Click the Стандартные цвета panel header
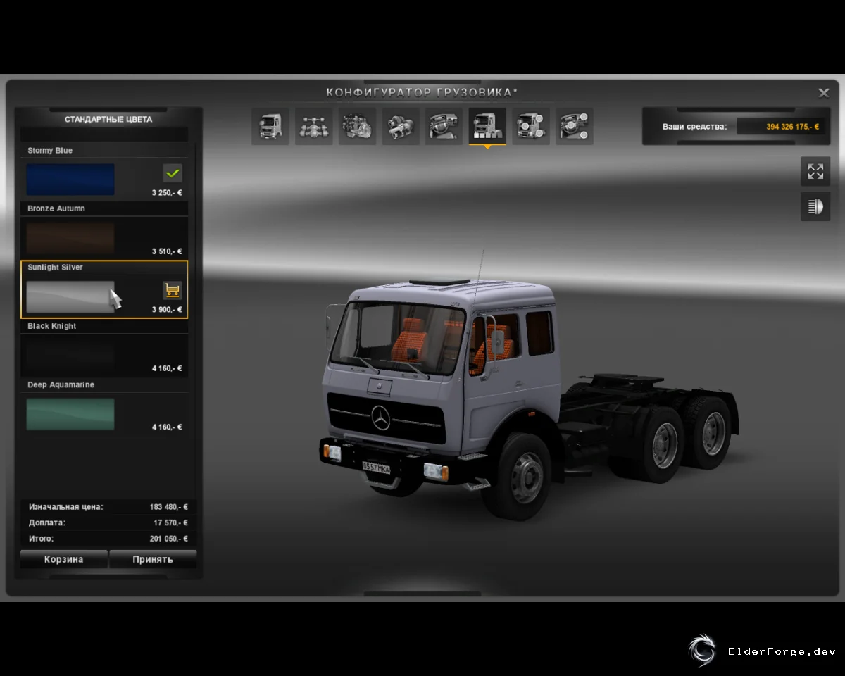 (x=108, y=120)
